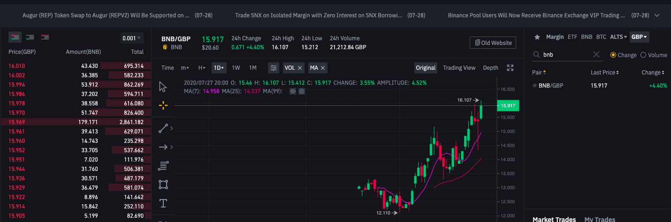671x222 pixels.
Task: Select the 15.922 ask price row
Action: point(76,197)
